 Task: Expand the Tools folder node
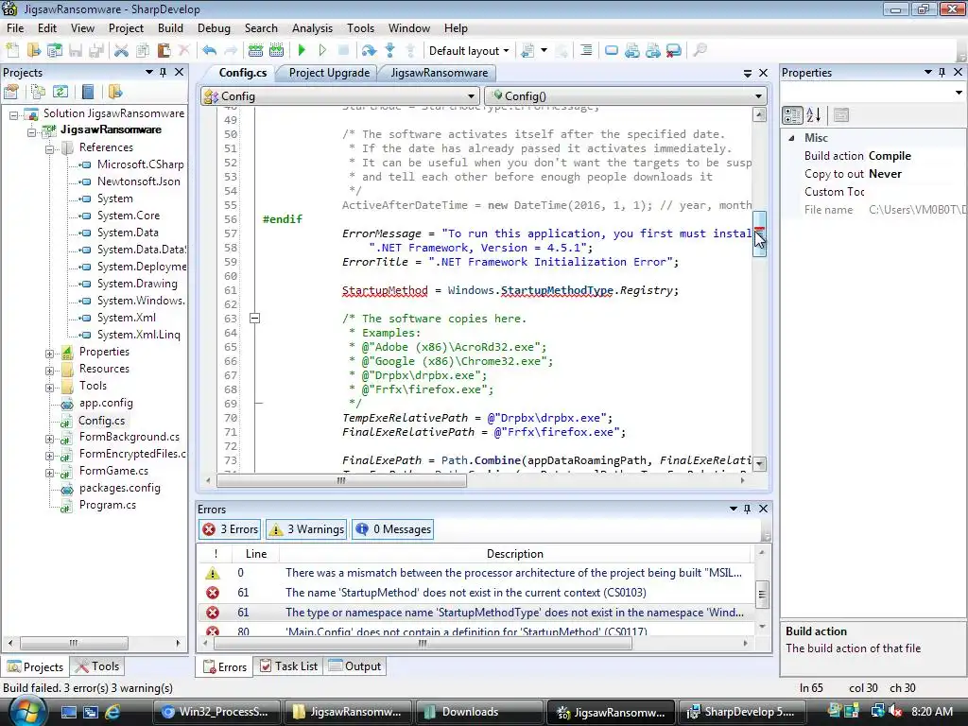(49, 387)
